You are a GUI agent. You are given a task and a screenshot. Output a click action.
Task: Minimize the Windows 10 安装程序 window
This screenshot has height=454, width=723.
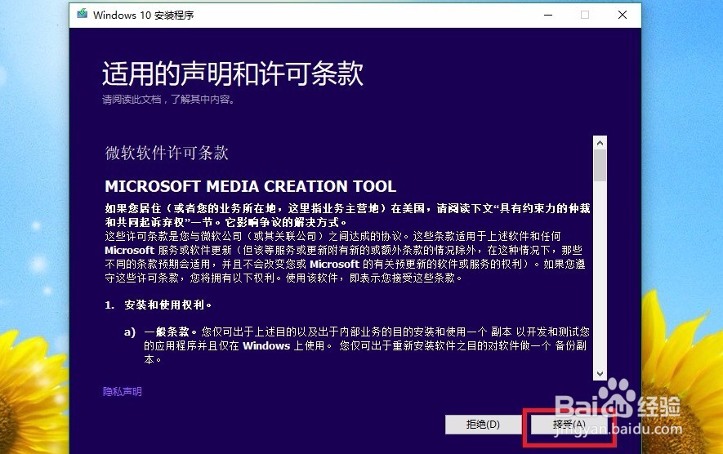point(548,15)
